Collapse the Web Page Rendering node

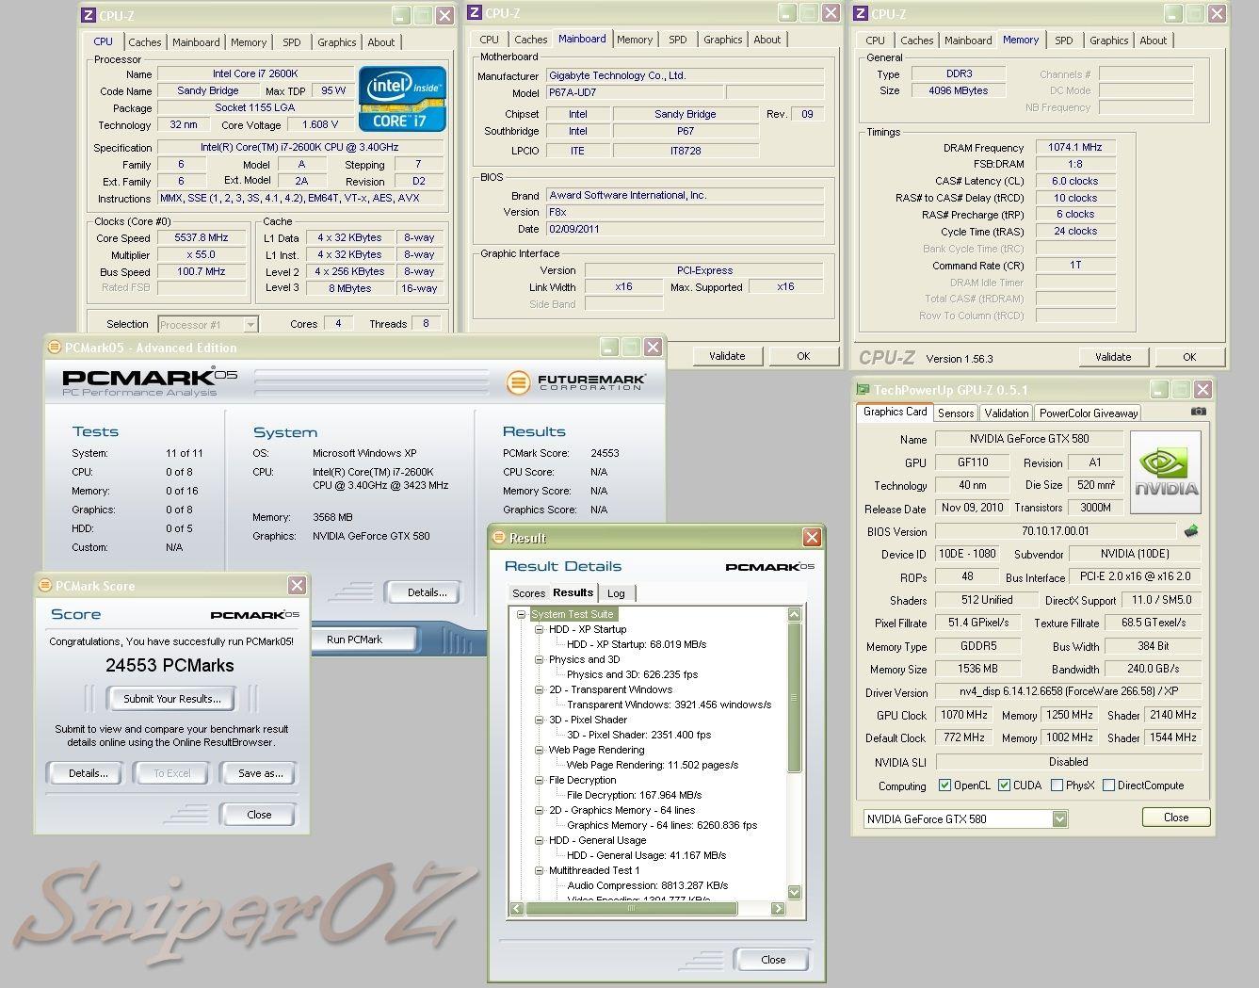[540, 750]
